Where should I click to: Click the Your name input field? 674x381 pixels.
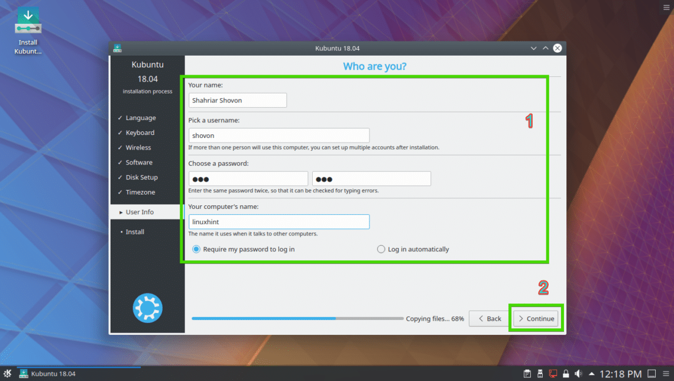(238, 100)
